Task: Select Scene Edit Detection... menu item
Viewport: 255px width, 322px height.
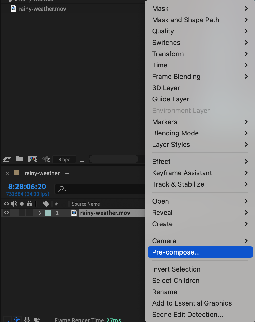Action: pyautogui.click(x=188, y=315)
